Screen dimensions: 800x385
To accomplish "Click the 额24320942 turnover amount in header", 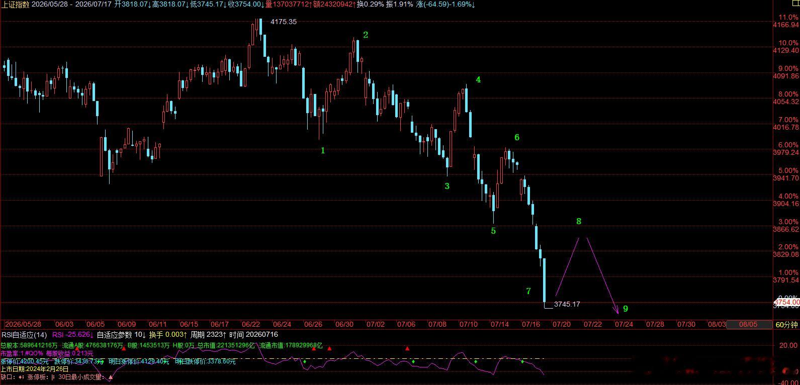I will click(x=333, y=4).
